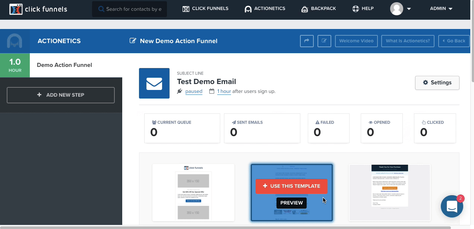The image size is (474, 229).
Task: Open the Welcome Video
Action: pos(357,41)
